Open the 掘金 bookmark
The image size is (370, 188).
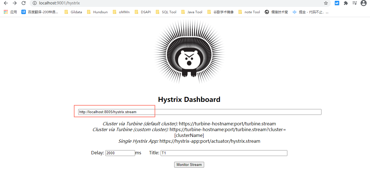point(311,12)
